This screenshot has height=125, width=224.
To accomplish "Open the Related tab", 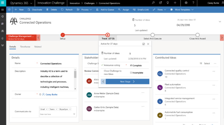I will [38, 46].
